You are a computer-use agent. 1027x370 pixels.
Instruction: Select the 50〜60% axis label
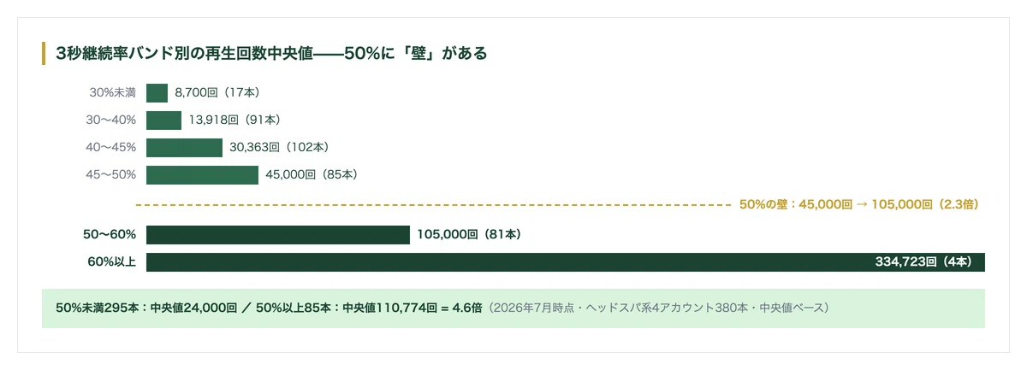pos(110,234)
